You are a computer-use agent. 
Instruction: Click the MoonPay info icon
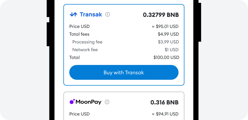point(107,102)
